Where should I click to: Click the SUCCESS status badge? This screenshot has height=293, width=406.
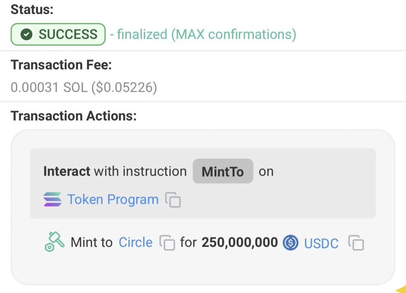coord(58,34)
